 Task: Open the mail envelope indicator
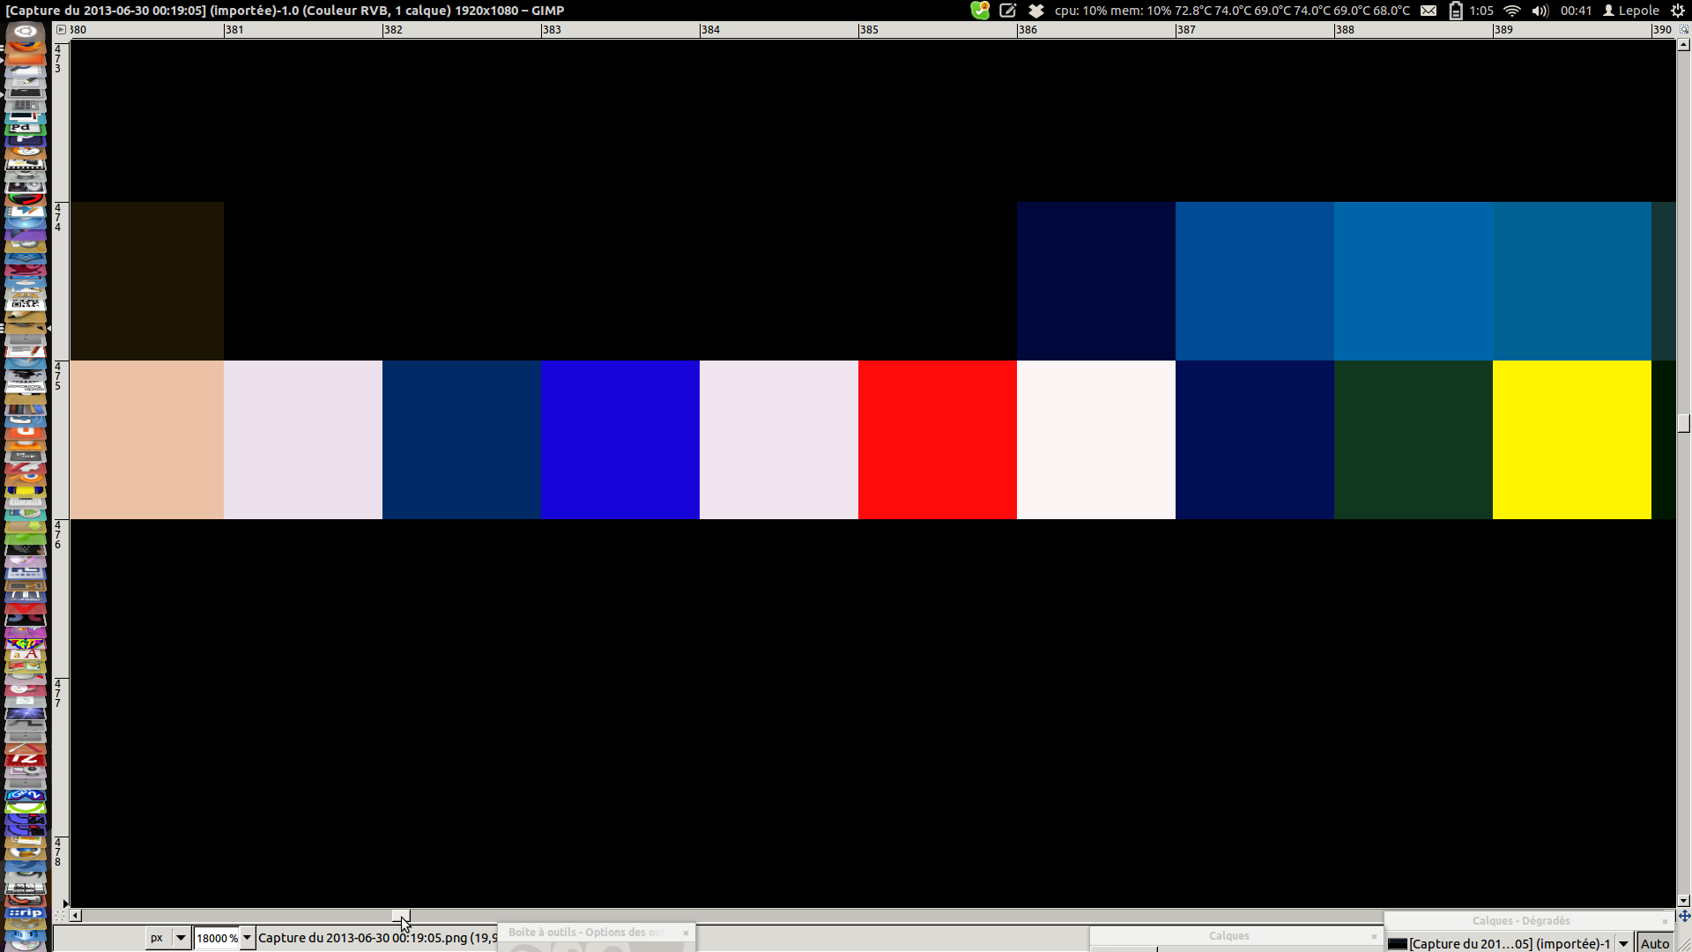point(1429,11)
